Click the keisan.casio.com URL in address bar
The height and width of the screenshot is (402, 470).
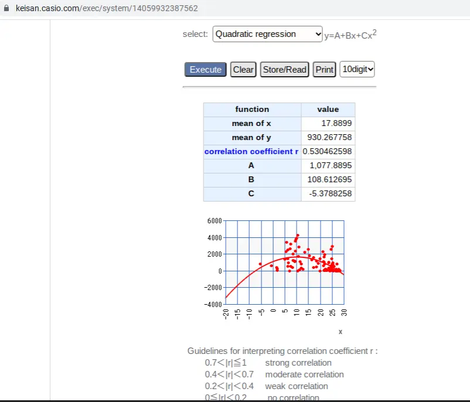pos(107,8)
